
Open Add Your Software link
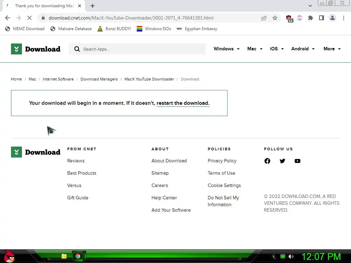pyautogui.click(x=171, y=210)
